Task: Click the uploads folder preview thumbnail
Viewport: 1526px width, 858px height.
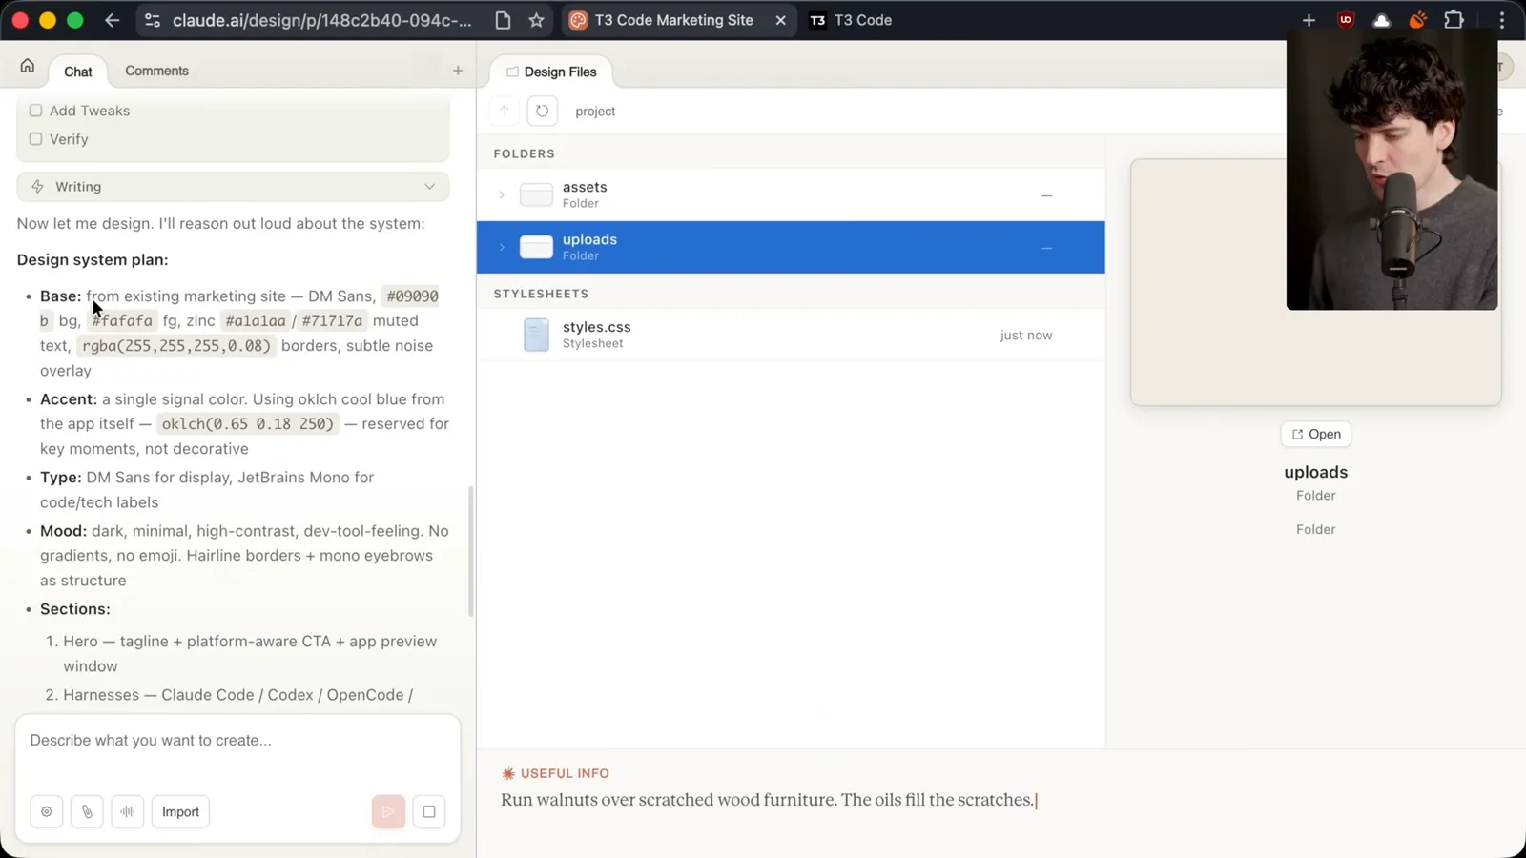Action: click(1315, 282)
